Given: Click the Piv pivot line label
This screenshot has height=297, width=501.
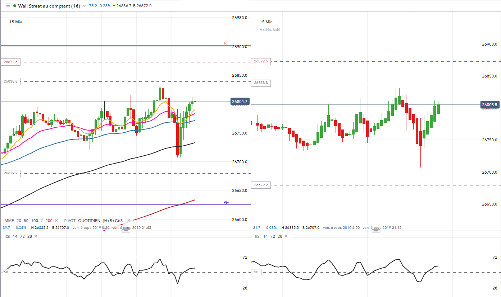Looking at the screenshot, I should (226, 203).
